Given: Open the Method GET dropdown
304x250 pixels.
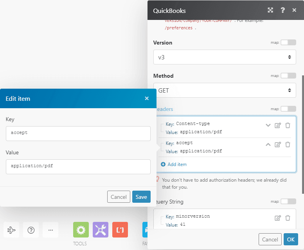Looking at the screenshot, I should [225, 90].
